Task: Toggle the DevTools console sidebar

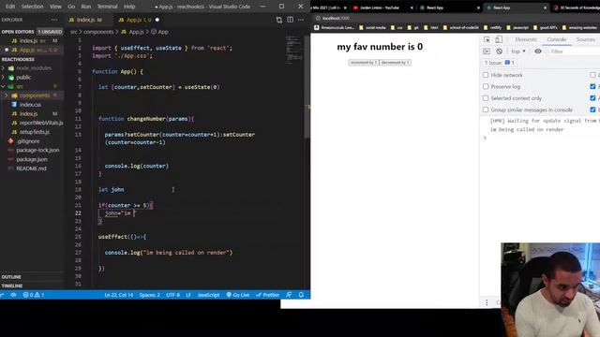Action: click(487, 51)
